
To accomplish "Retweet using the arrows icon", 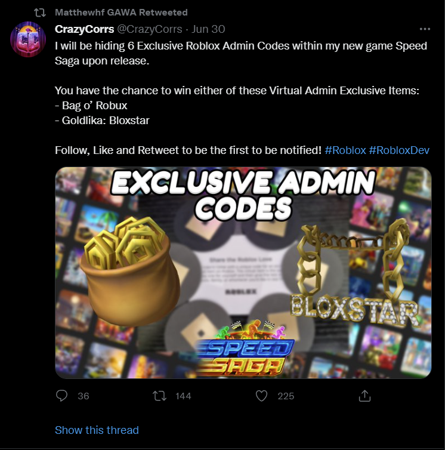I will pyautogui.click(x=159, y=396).
